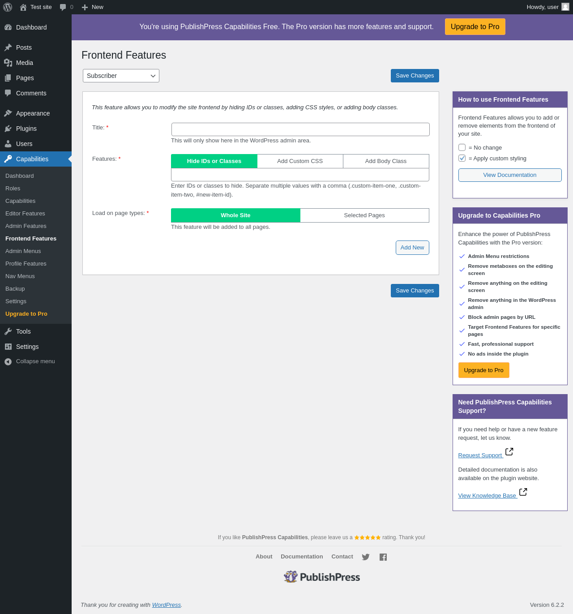Open Backup submenu item
The height and width of the screenshot is (614, 573).
pos(15,289)
